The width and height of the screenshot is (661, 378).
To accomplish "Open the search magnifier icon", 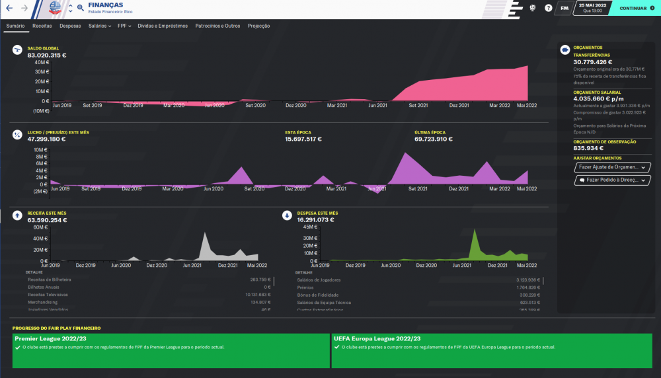I will (80, 8).
